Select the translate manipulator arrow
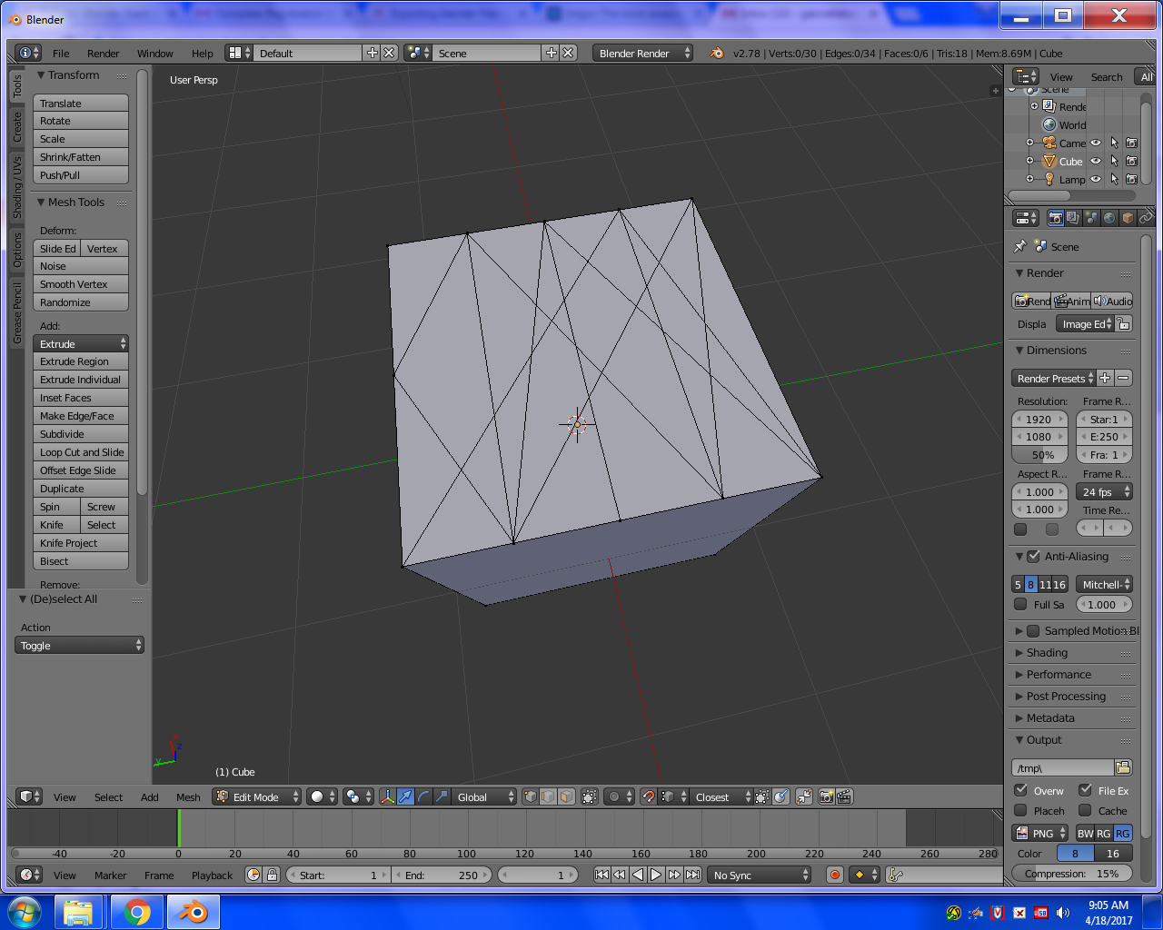1163x930 pixels. coord(405,796)
